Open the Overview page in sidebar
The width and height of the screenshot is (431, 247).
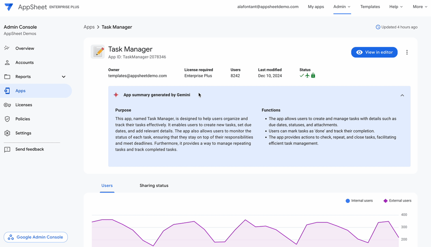coord(24,48)
